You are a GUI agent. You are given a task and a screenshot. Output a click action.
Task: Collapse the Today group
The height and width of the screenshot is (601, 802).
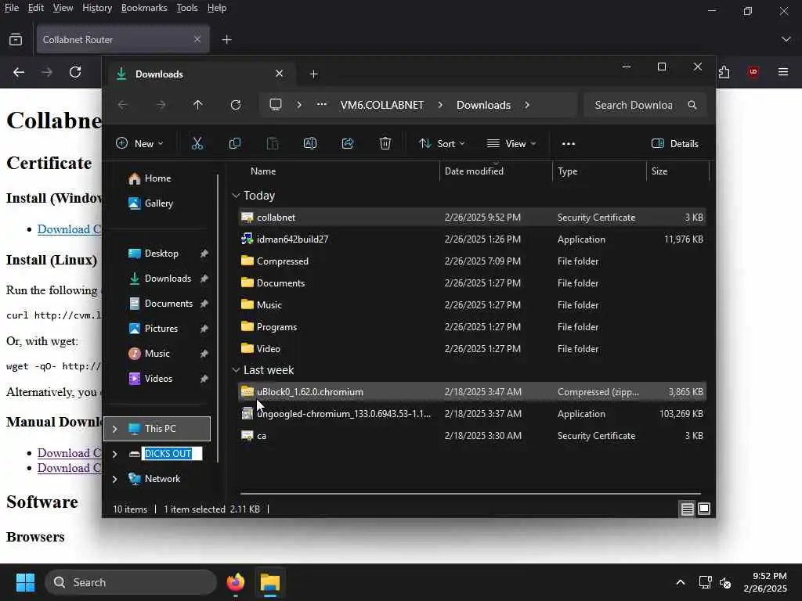coord(236,195)
